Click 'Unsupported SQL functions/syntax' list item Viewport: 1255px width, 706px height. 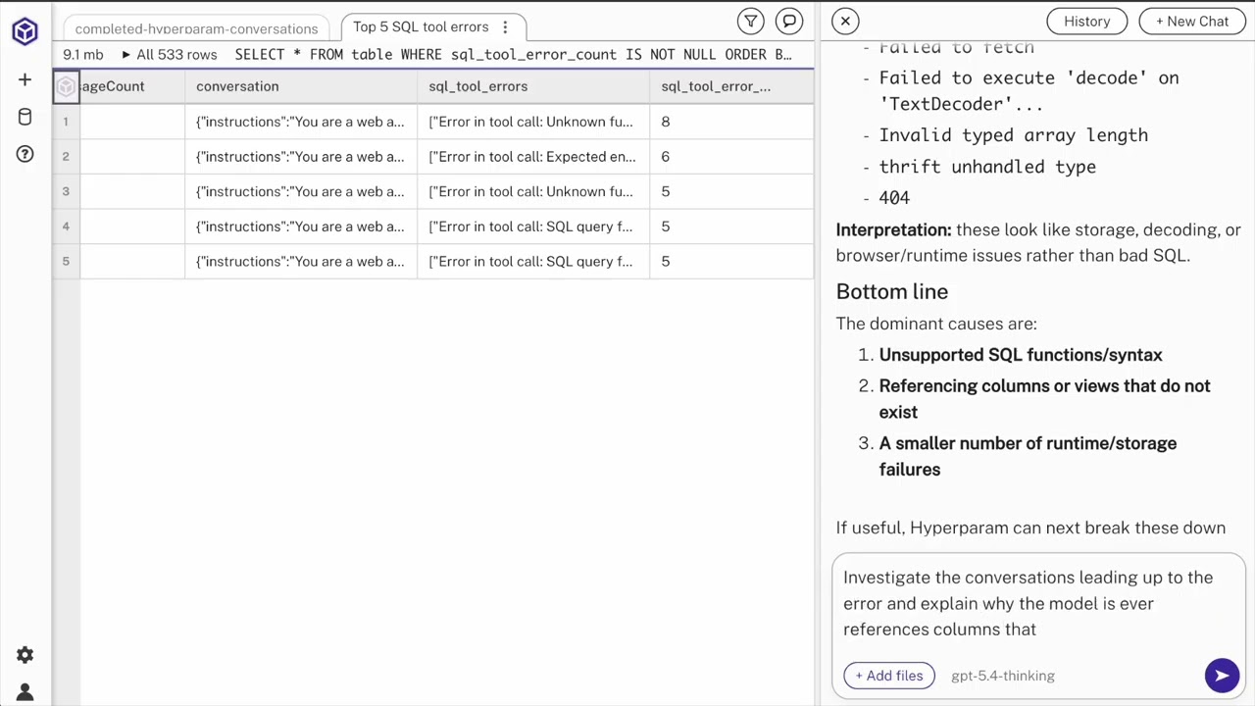click(1021, 355)
